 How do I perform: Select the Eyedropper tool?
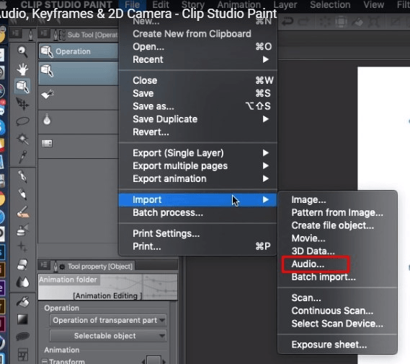pyautogui.click(x=22, y=157)
